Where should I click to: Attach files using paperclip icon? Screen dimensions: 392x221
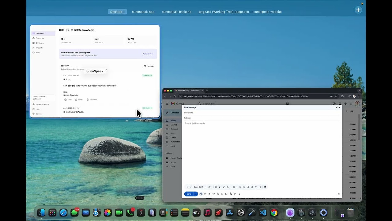click(209, 194)
